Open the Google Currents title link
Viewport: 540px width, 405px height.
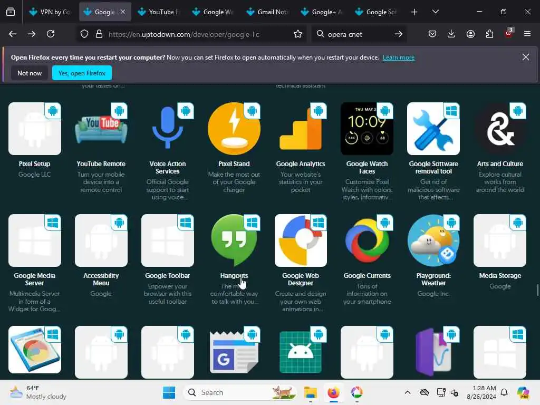(367, 275)
